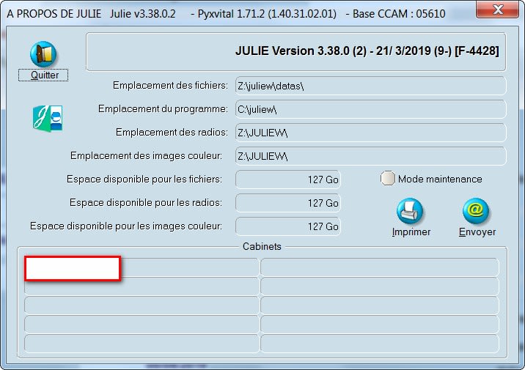
Task: Click the top cabinet cell in right column
Action: (379, 267)
